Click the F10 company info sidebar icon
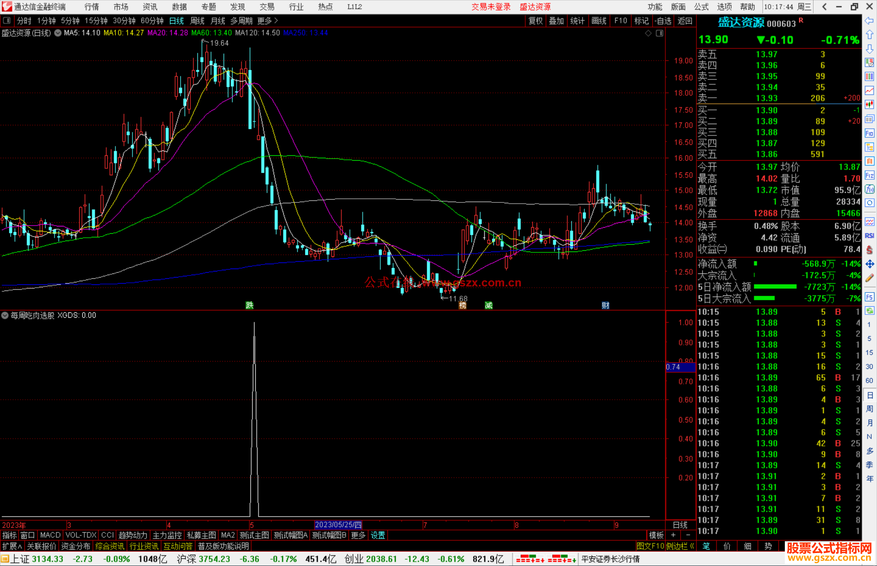The height and width of the screenshot is (566, 877). point(869,133)
